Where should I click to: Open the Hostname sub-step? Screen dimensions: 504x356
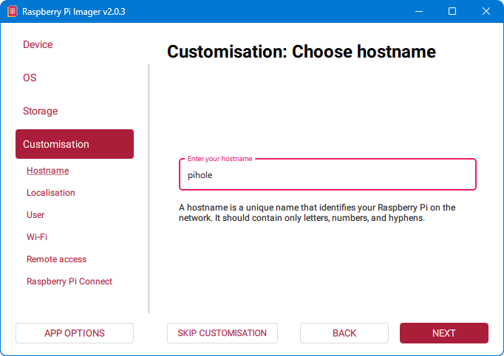[x=47, y=171]
